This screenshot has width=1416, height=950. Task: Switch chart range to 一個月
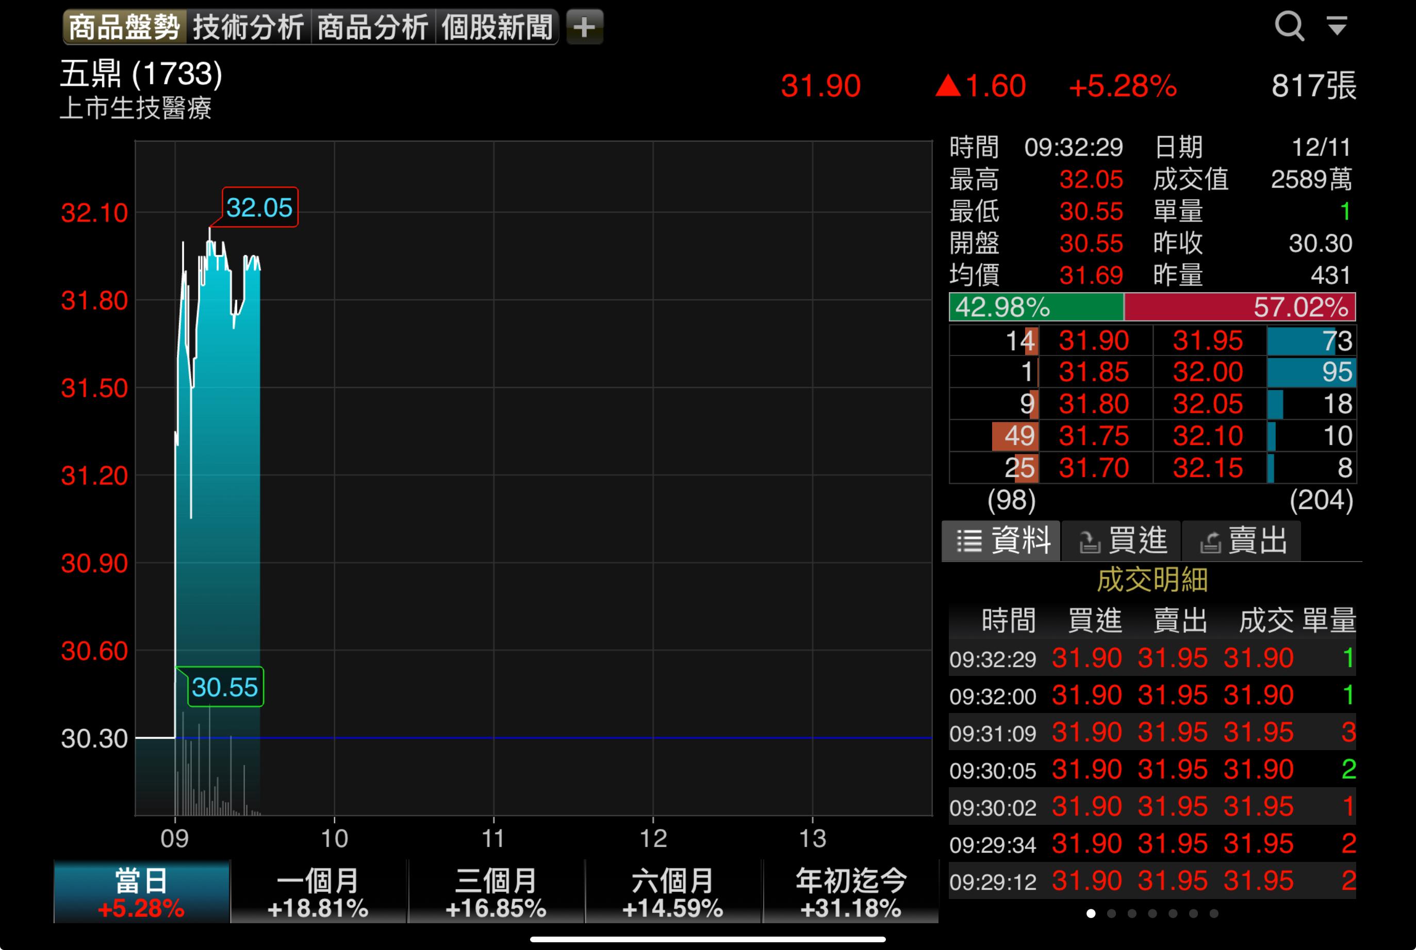[x=318, y=892]
